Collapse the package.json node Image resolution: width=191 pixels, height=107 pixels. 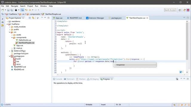click(10, 56)
